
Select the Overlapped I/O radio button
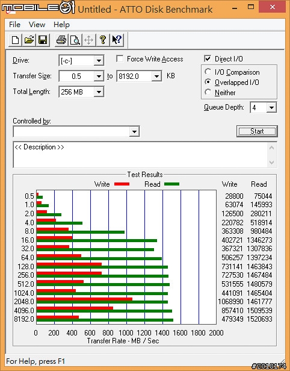(208, 82)
